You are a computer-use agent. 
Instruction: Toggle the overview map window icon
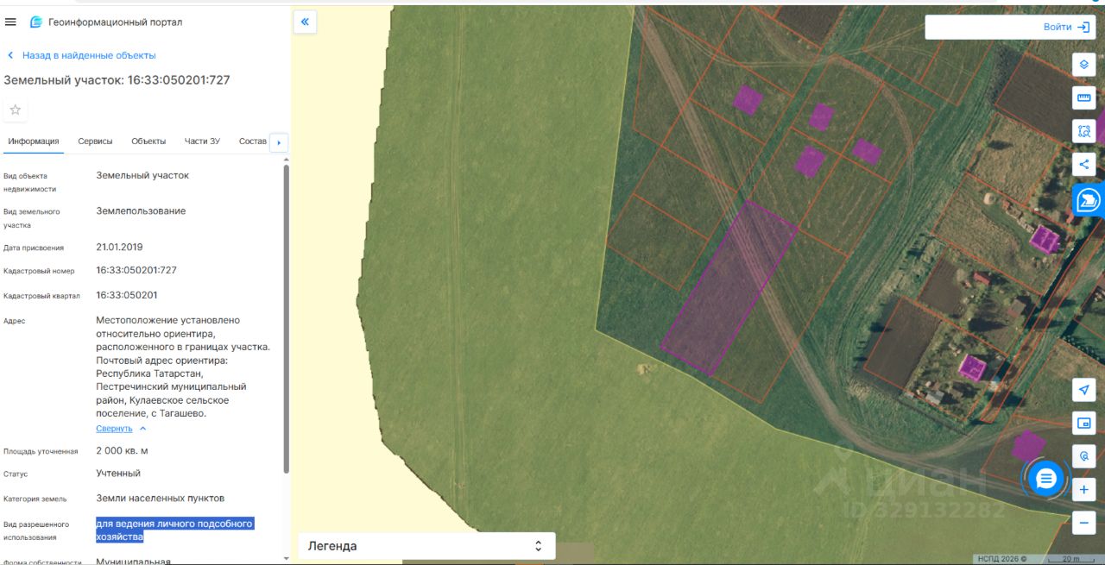click(1084, 423)
